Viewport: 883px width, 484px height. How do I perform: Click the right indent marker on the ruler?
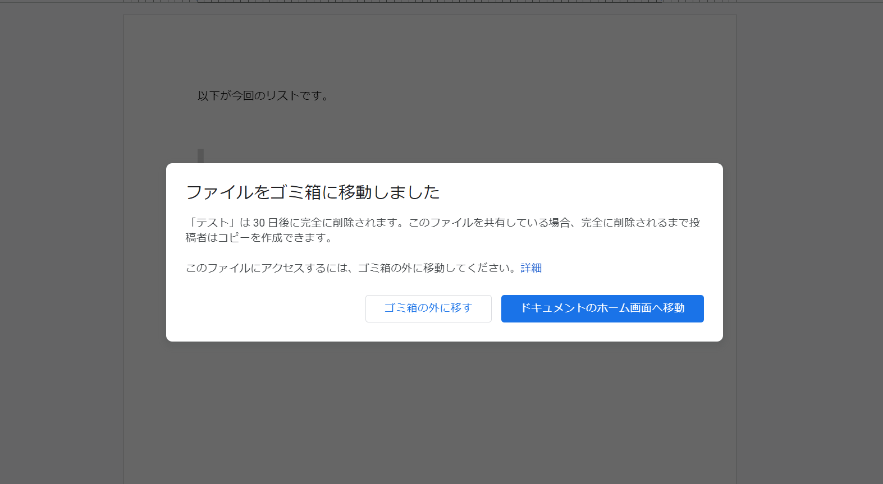[x=663, y=2]
